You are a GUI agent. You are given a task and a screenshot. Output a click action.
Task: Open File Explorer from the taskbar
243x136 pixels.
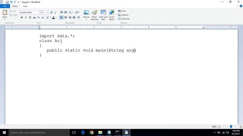(100, 133)
